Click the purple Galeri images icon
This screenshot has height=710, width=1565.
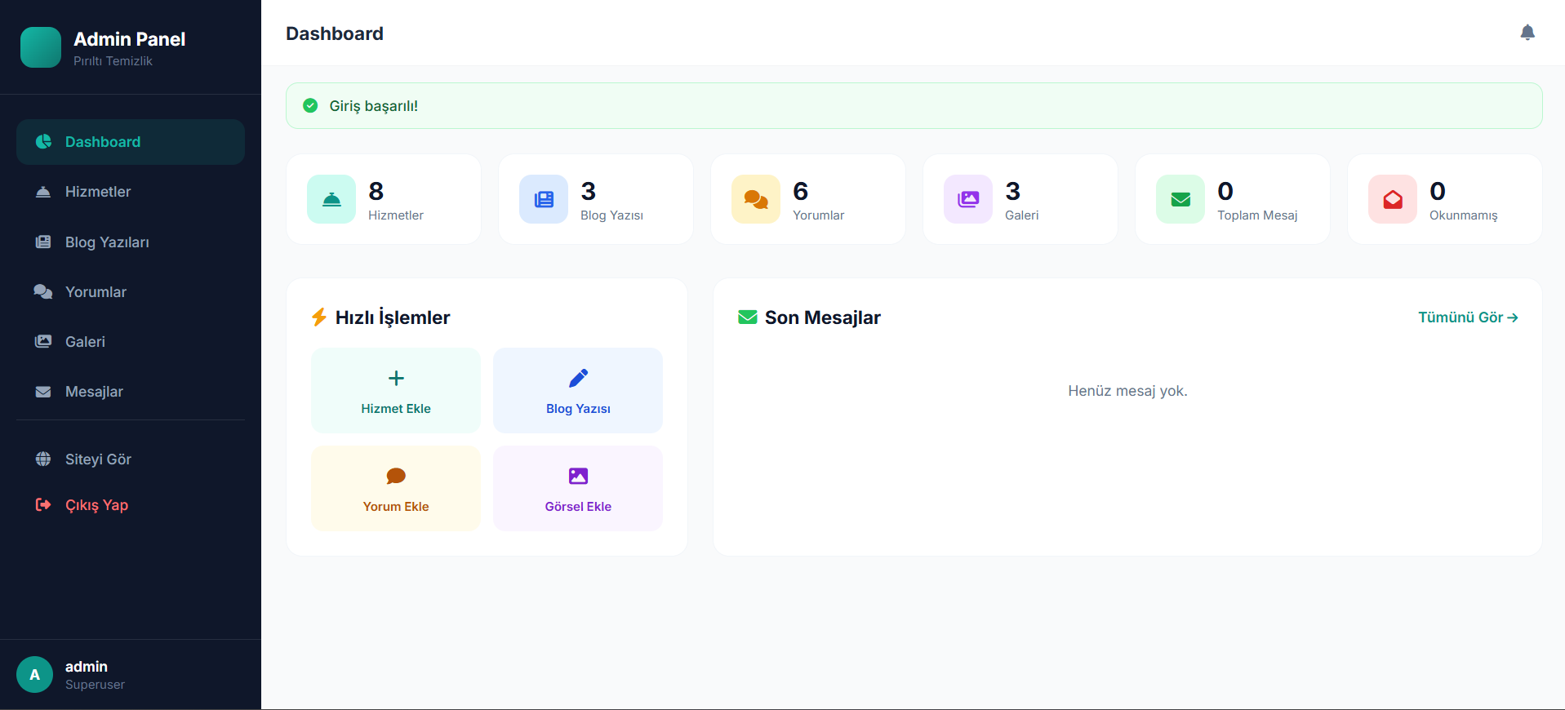[968, 199]
